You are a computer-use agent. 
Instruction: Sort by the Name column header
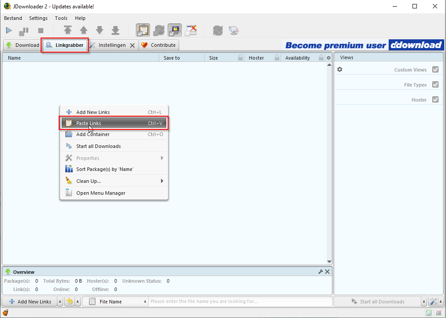[80, 58]
